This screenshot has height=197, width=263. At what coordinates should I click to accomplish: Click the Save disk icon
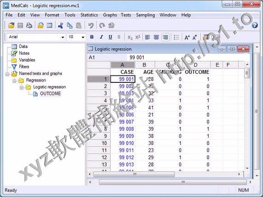click(x=20, y=25)
